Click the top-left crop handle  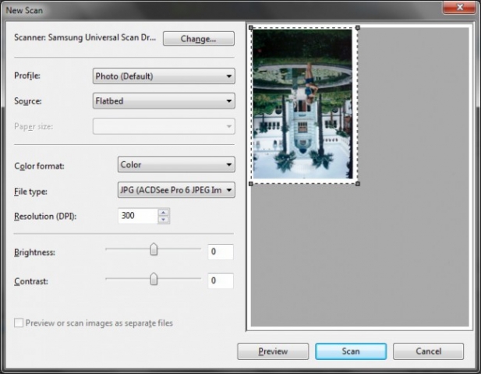(x=250, y=27)
